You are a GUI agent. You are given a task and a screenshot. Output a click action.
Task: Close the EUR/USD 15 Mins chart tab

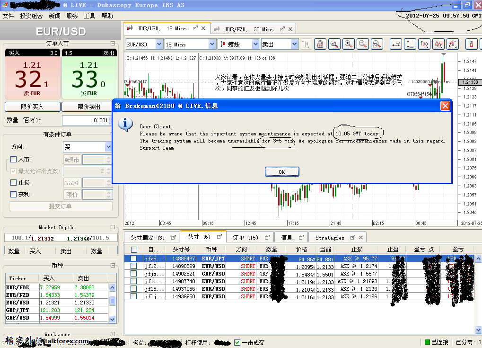(x=203, y=28)
